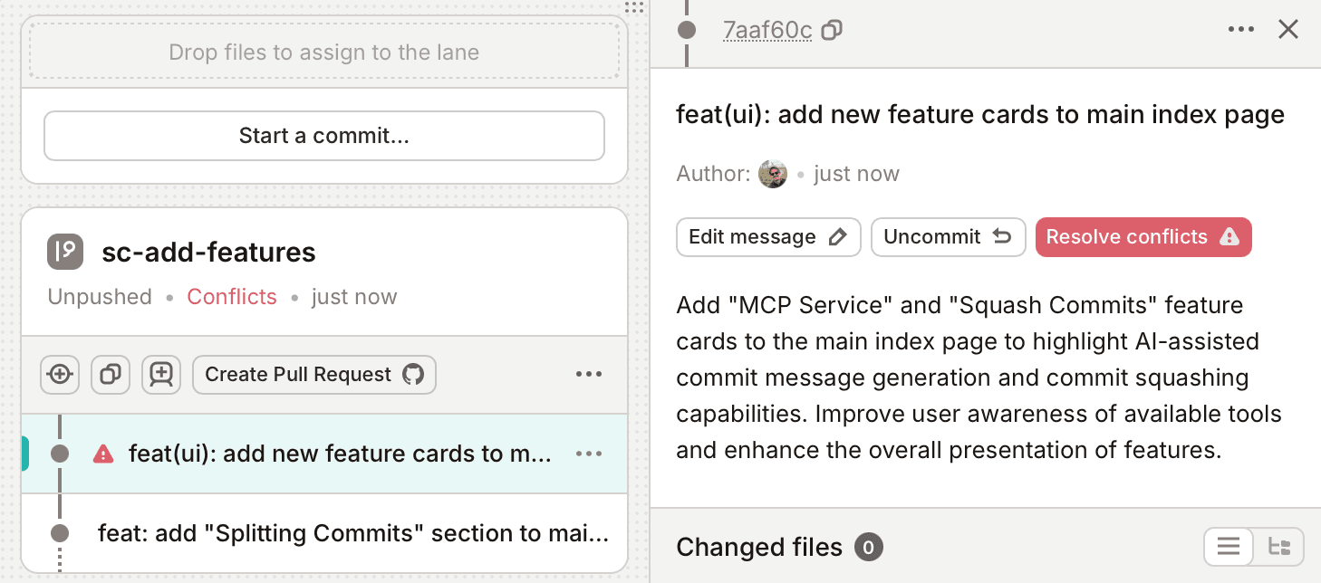The image size is (1321, 583).
Task: Open the ellipsis menu on the conflicted commit
Action: pyautogui.click(x=590, y=453)
